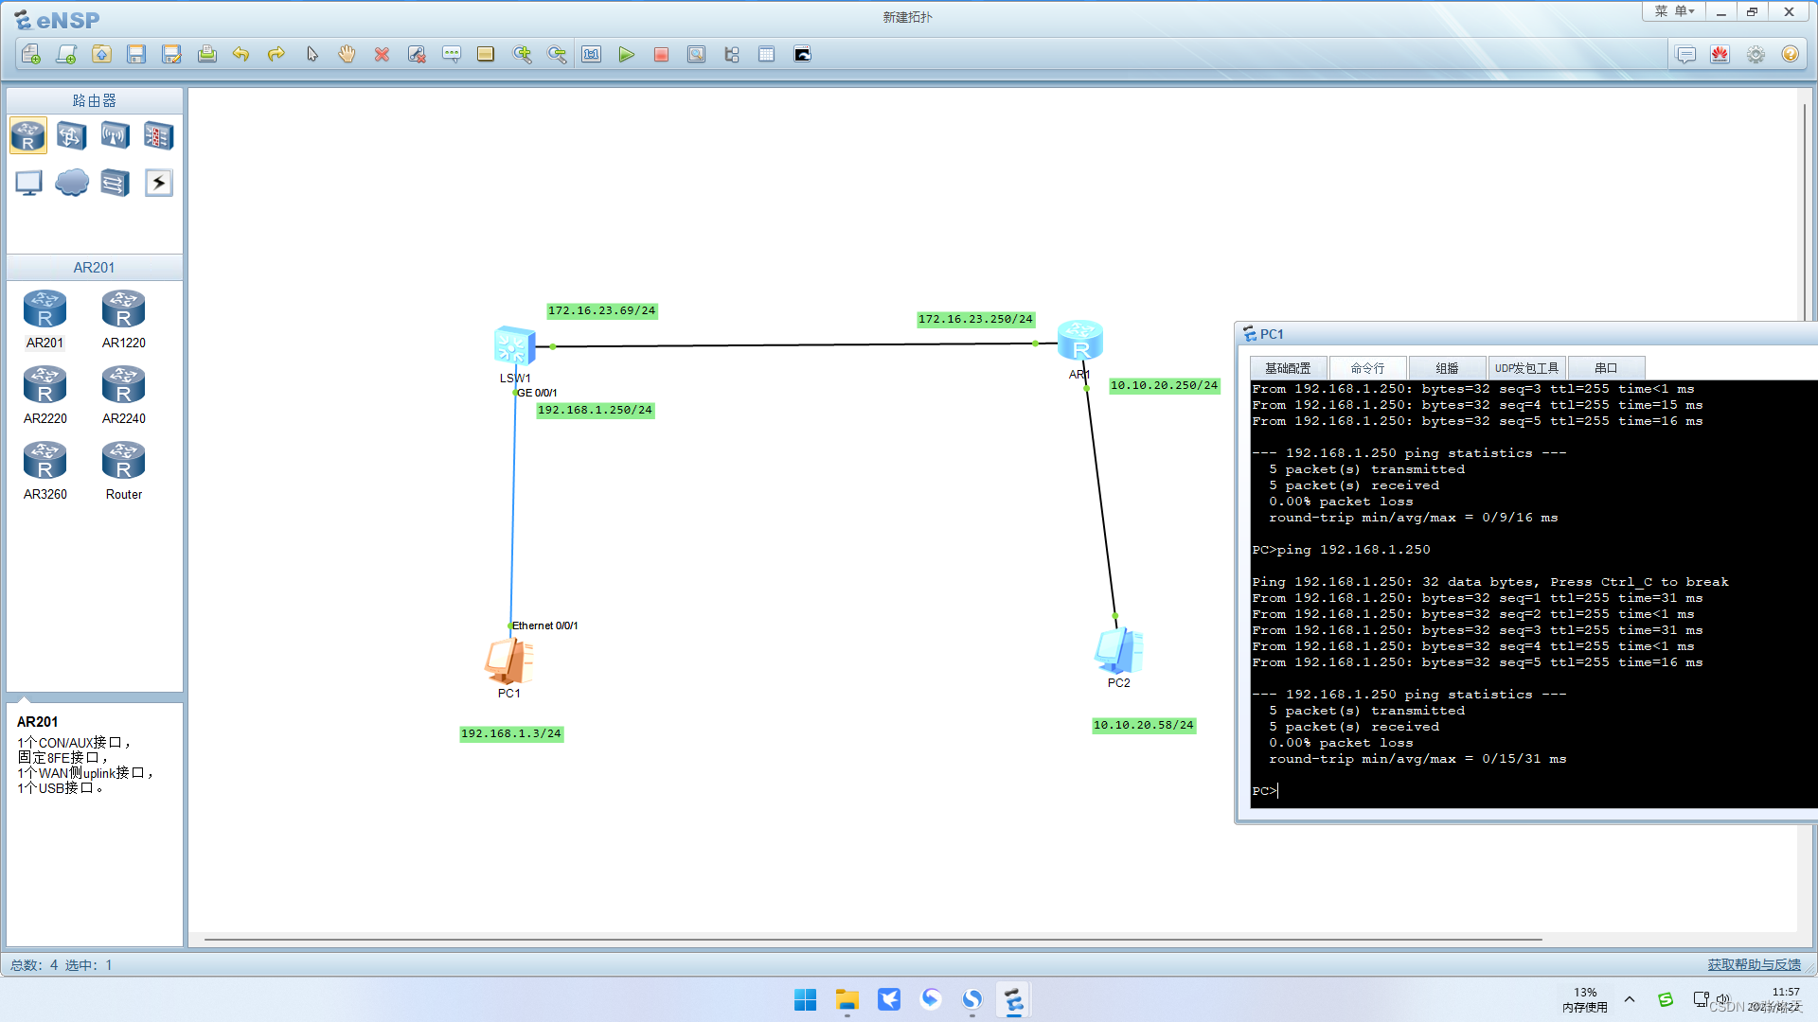The width and height of the screenshot is (1818, 1022).
Task: Select the cloud device category icon
Action: (x=71, y=182)
